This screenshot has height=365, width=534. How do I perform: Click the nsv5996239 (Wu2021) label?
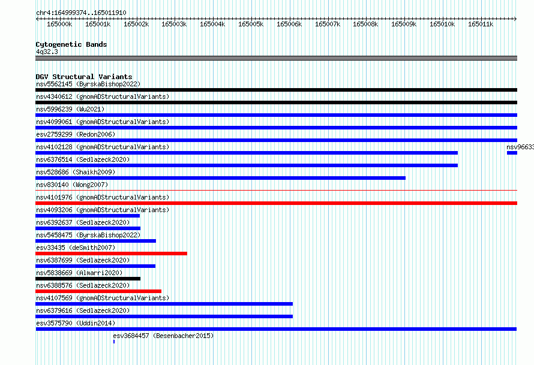pos(70,109)
